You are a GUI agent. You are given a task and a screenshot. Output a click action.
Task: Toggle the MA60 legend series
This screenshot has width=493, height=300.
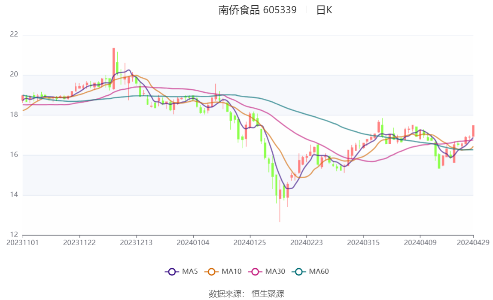310,271
